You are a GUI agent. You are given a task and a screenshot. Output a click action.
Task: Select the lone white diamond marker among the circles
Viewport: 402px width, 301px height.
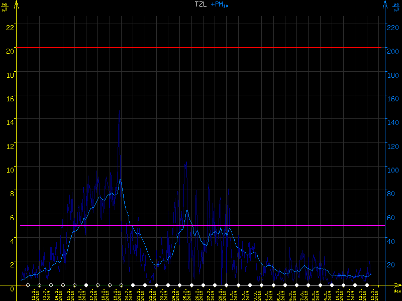point(86,285)
